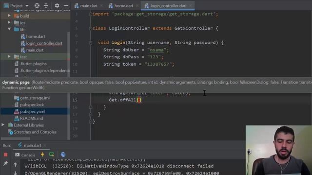The image size is (312, 175).
Task: Click the down arrow in console gutter
Action: (15, 173)
